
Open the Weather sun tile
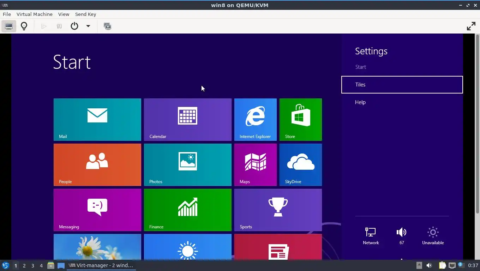click(x=188, y=247)
